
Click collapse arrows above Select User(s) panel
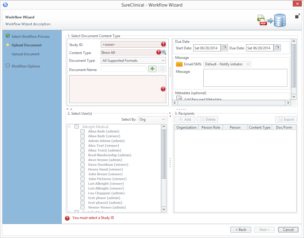69,109
